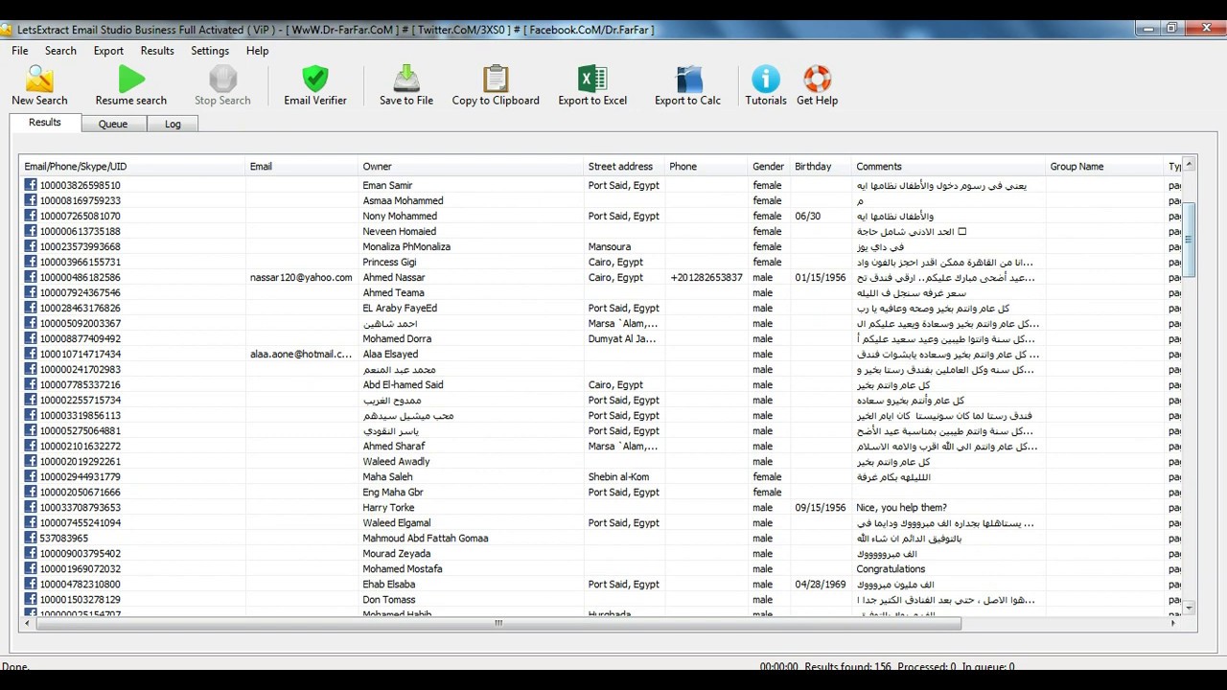This screenshot has width=1227, height=690.
Task: Start a New Search
Action: pyautogui.click(x=39, y=84)
